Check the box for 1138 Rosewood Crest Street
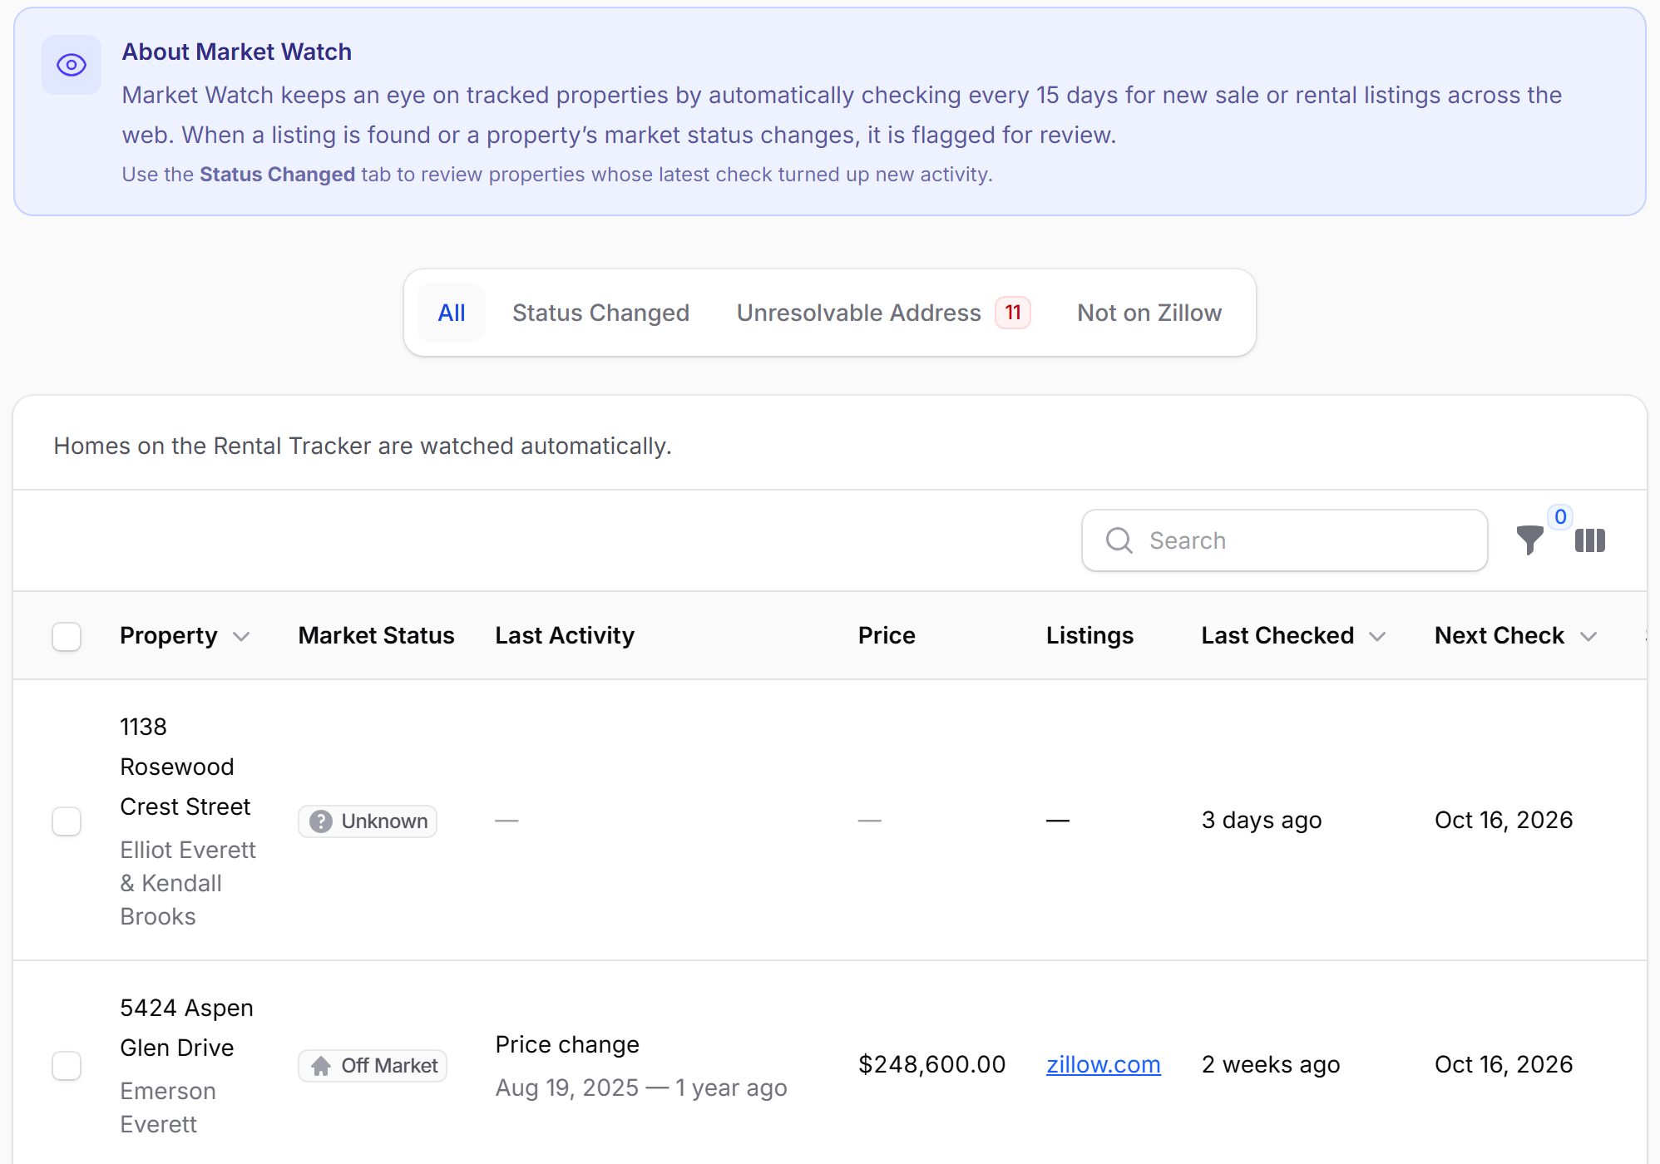 pyautogui.click(x=67, y=821)
